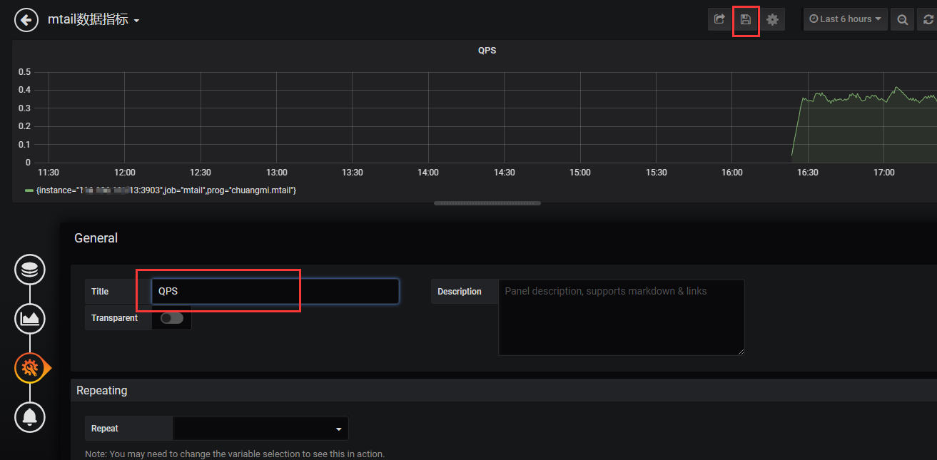This screenshot has width=937, height=460.
Task: Grab the panel resize handle bar
Action: (x=487, y=203)
